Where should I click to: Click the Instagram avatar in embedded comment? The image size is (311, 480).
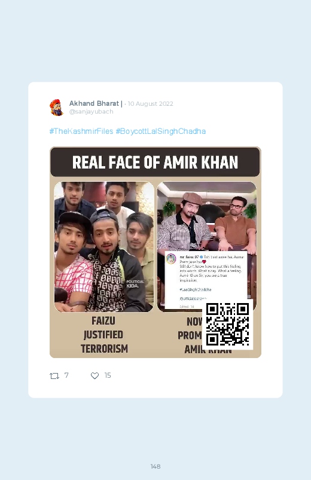[x=171, y=259]
